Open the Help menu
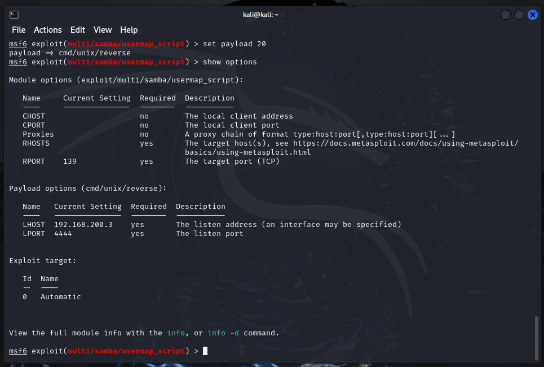This screenshot has width=544, height=367. point(129,30)
